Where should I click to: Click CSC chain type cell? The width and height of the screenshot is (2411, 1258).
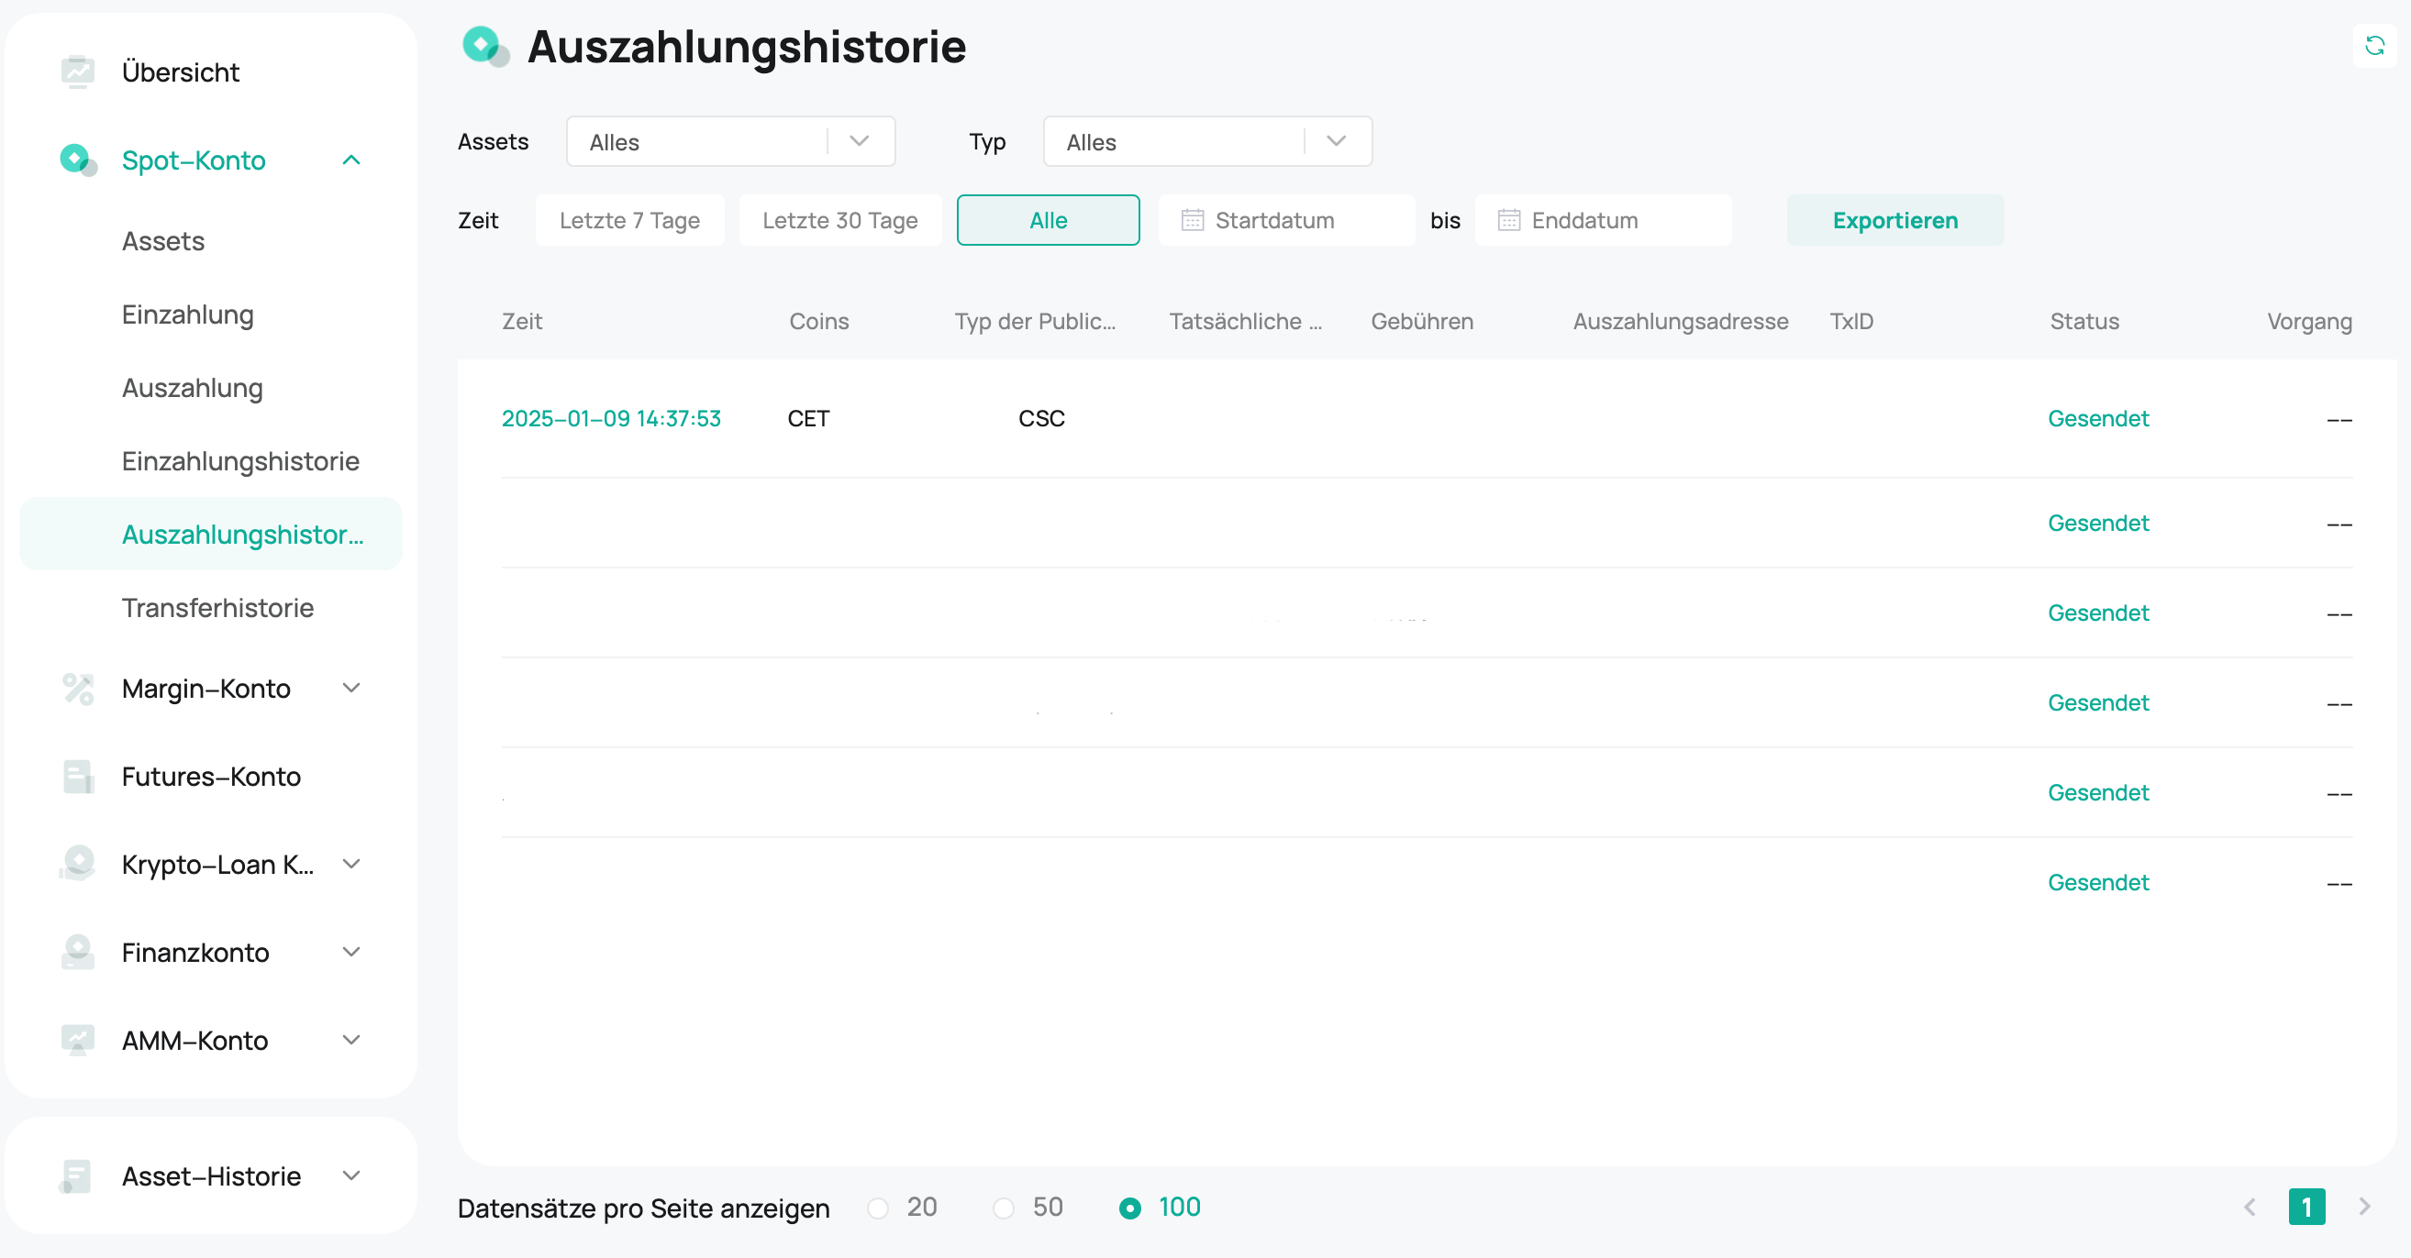coord(1040,418)
